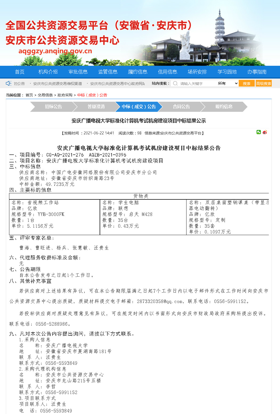Viewport: 280px width, 414px height.
Task: Open 办事指南 in the navigation bar
Action: tap(257, 72)
